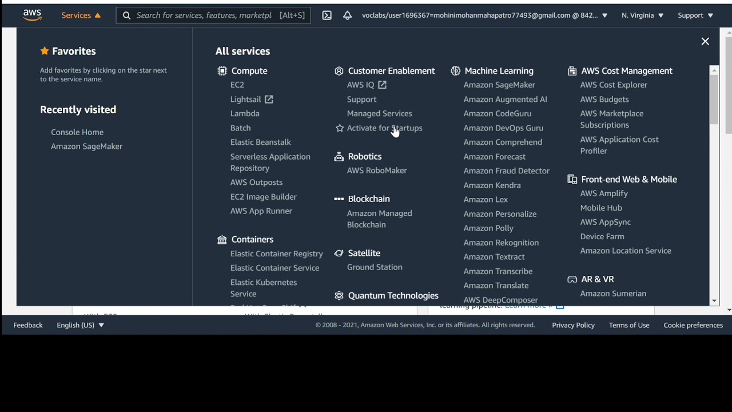
Task: Open Amazon Sumerian service
Action: [613, 294]
